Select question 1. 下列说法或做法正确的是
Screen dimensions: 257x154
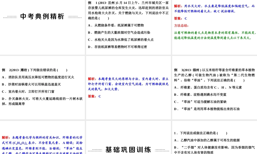pos(201,133)
